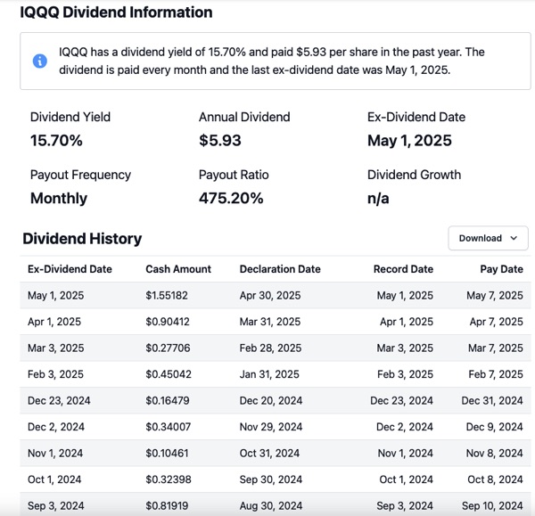Viewport: 535px width, 516px height.
Task: Open the Download dropdown
Action: coord(488,238)
